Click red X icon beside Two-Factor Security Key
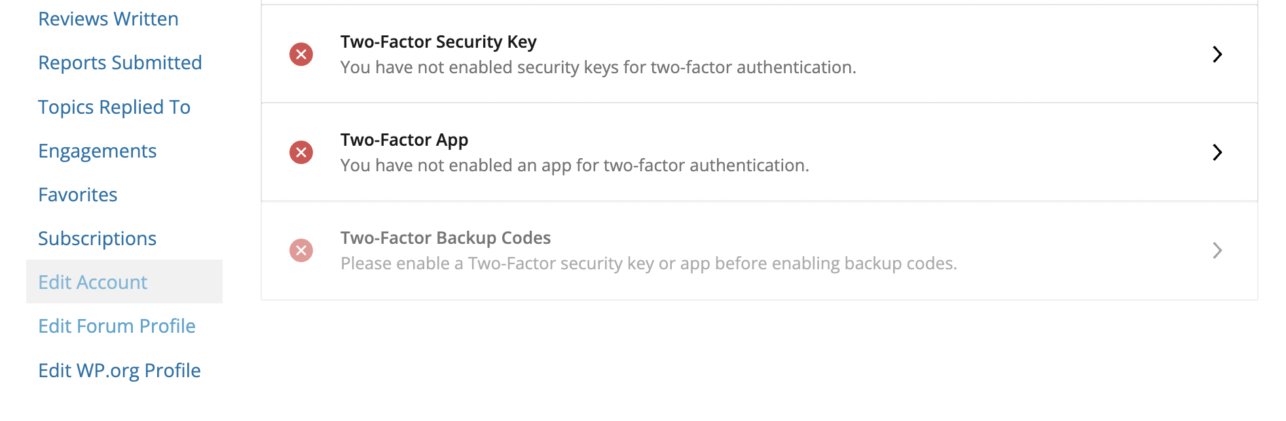Viewport: 1286px width, 421px height. click(x=301, y=54)
